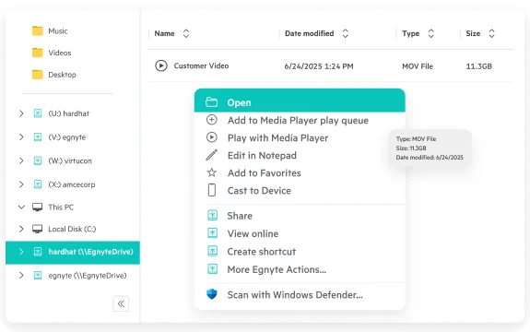Select Edit in Notepad menu entry
This screenshot has height=332, width=530.
pyautogui.click(x=300, y=156)
